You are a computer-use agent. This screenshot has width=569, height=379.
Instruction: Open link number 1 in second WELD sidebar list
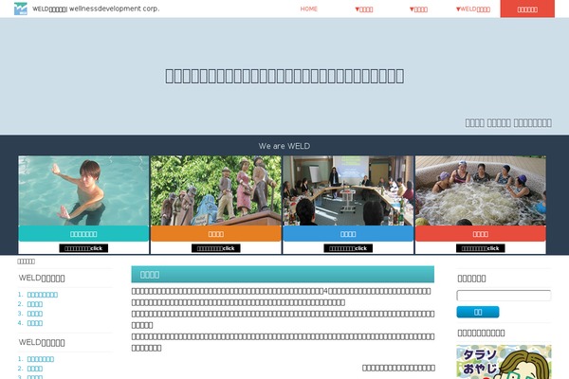tap(41, 359)
